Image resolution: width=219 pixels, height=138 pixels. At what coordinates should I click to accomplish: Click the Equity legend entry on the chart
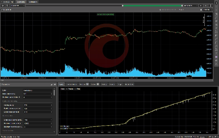[64, 129]
